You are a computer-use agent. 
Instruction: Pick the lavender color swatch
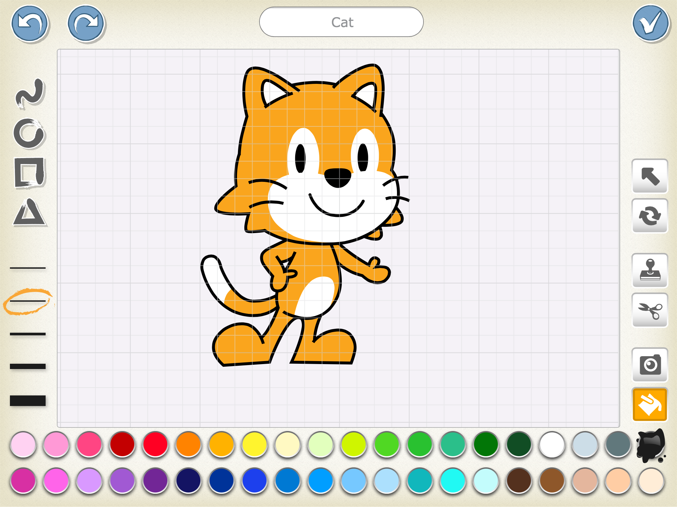(89, 481)
